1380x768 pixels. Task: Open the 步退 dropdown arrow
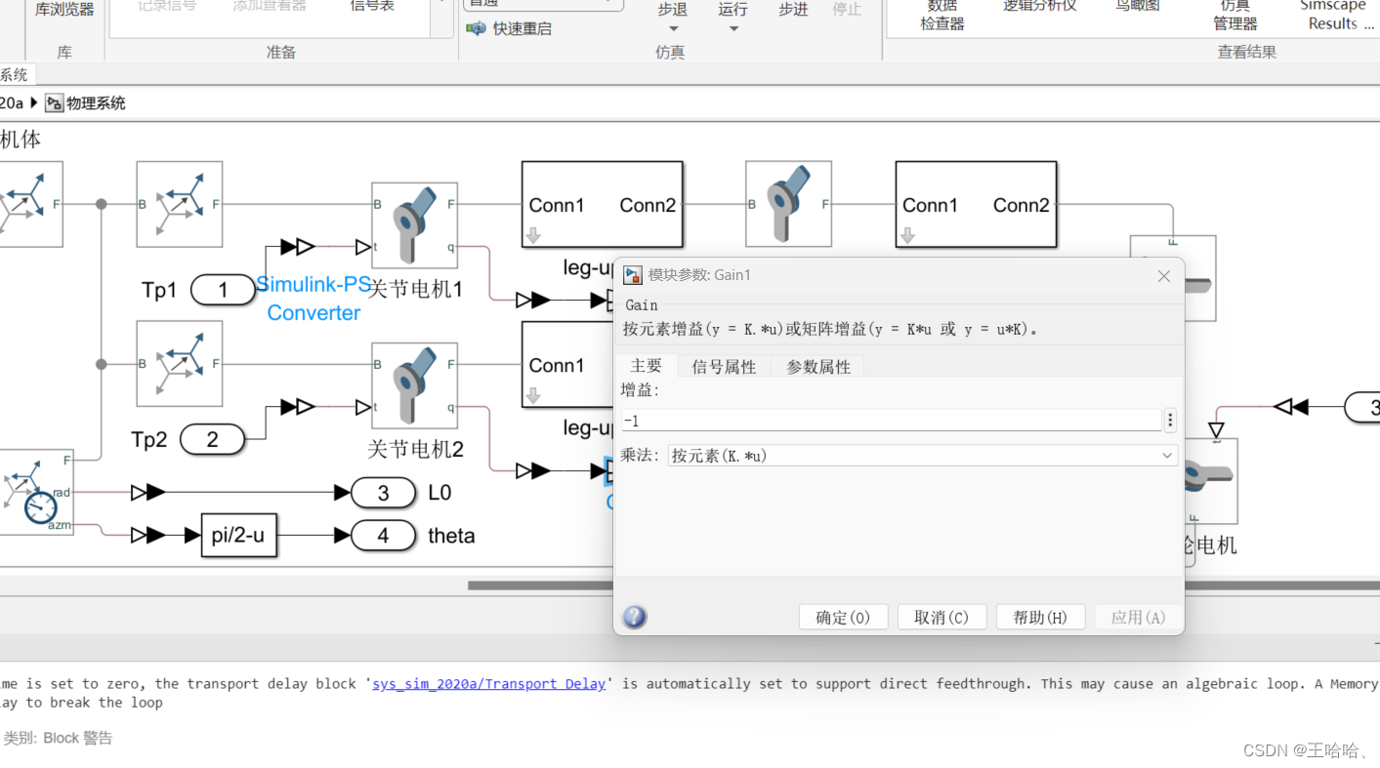(673, 29)
